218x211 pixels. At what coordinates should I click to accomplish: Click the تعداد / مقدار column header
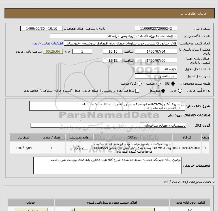pyautogui.click(x=52, y=137)
